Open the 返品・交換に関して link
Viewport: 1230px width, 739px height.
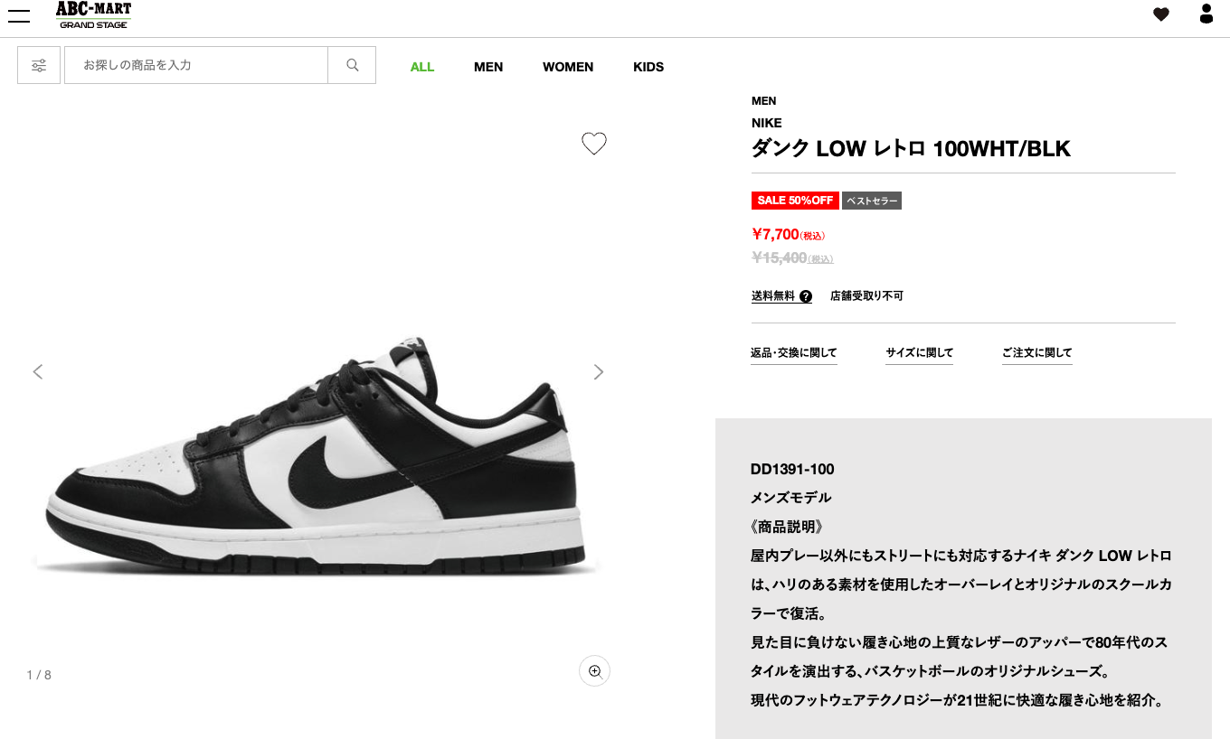click(x=794, y=353)
